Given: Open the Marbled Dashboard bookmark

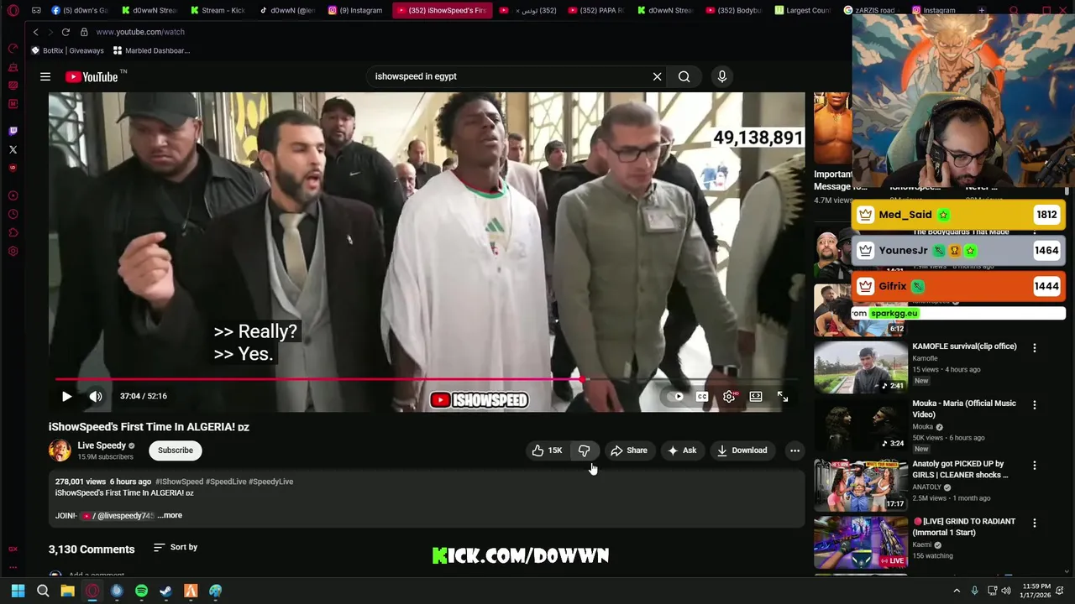Looking at the screenshot, I should [151, 50].
